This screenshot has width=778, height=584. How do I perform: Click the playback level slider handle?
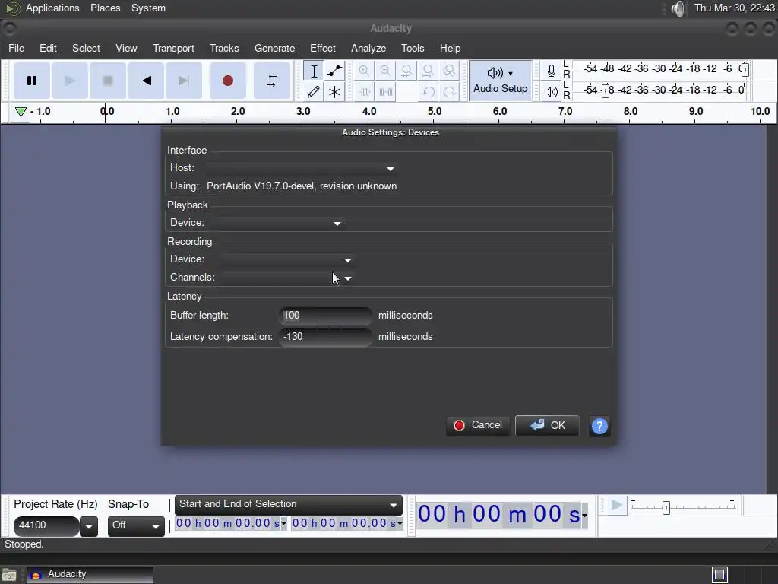(x=606, y=90)
